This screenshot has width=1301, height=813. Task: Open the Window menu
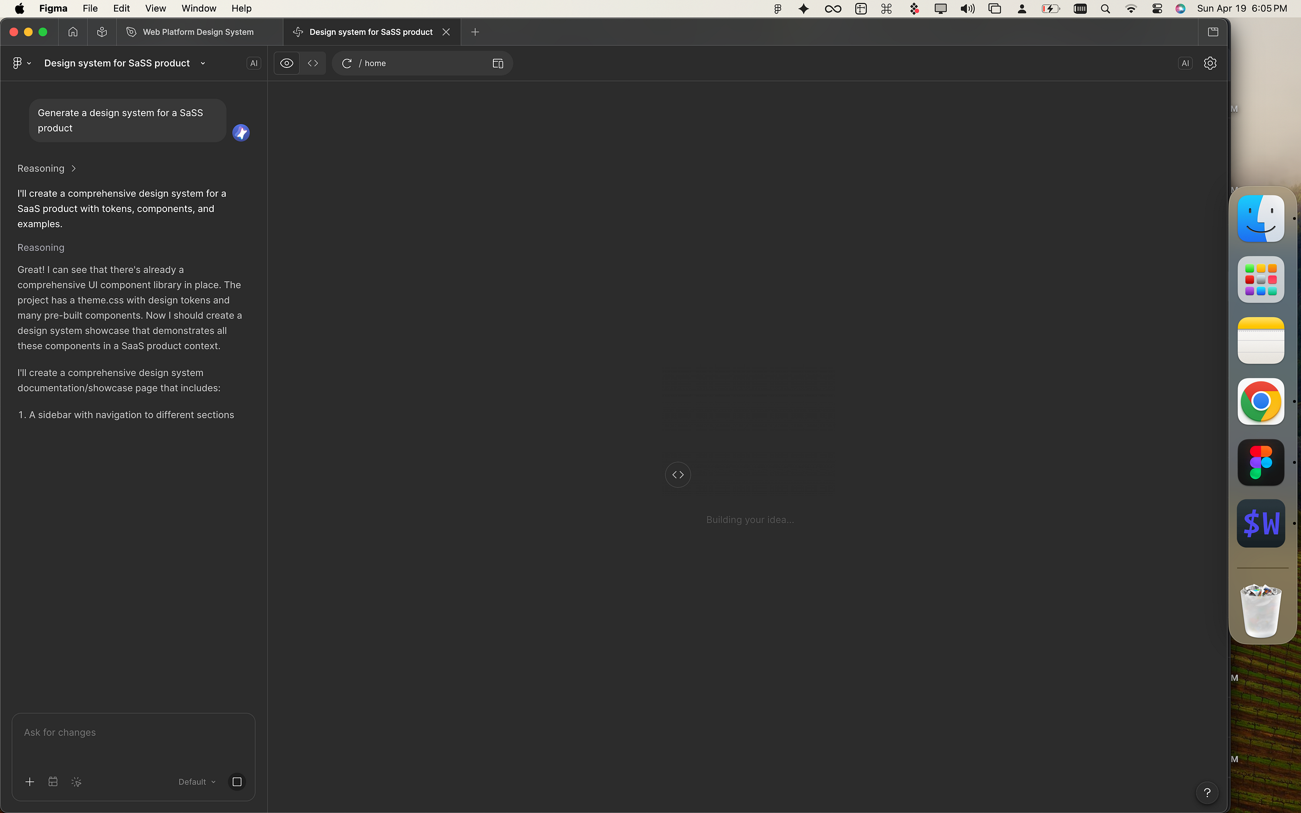[199, 8]
